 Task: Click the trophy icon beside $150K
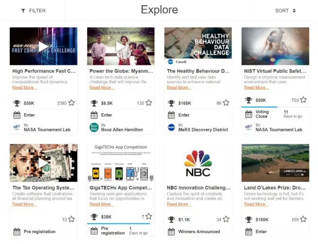(249, 220)
